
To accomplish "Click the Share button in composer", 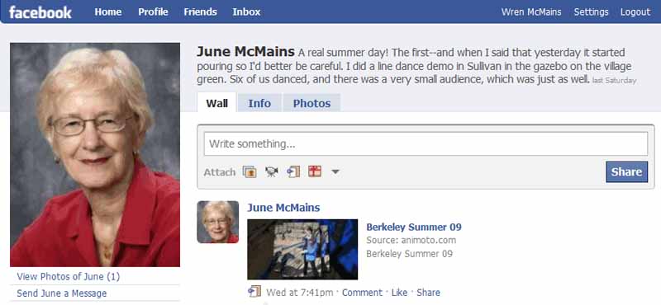I will click(626, 171).
